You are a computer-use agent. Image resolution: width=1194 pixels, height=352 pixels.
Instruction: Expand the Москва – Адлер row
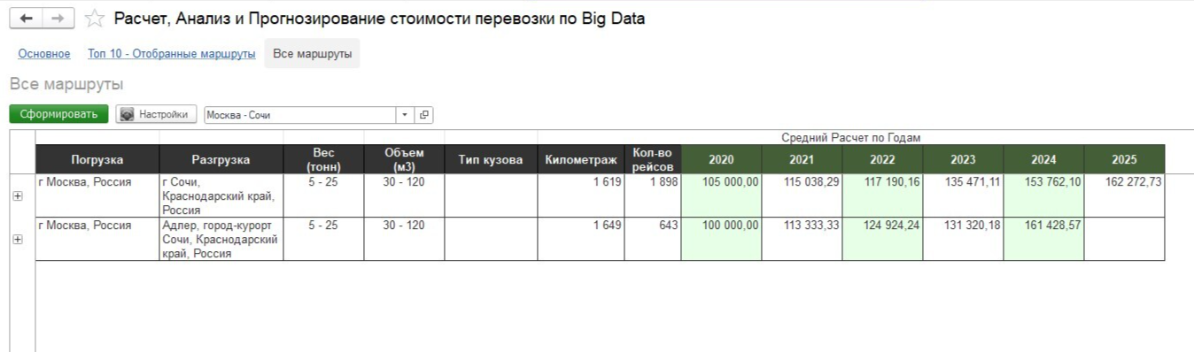(x=18, y=239)
